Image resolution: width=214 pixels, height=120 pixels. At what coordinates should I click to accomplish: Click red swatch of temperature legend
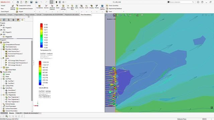pyautogui.click(x=41, y=25)
